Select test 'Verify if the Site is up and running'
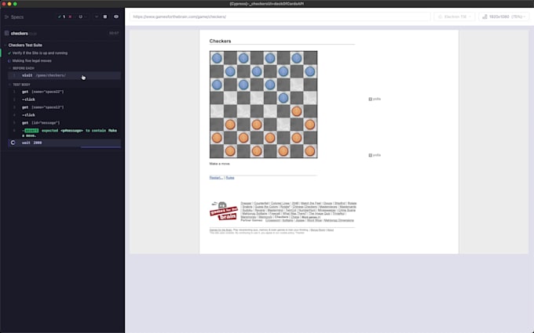This screenshot has height=333, width=534. 40,53
